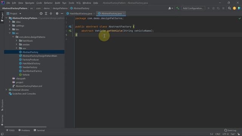Expand the seedan package
The height and width of the screenshot is (136, 242).
pyautogui.click(x=17, y=45)
